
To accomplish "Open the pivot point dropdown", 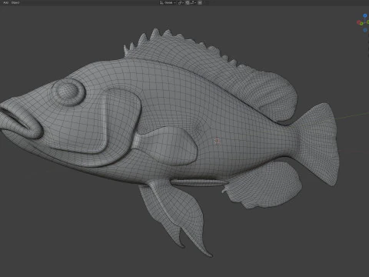I will point(181,2).
